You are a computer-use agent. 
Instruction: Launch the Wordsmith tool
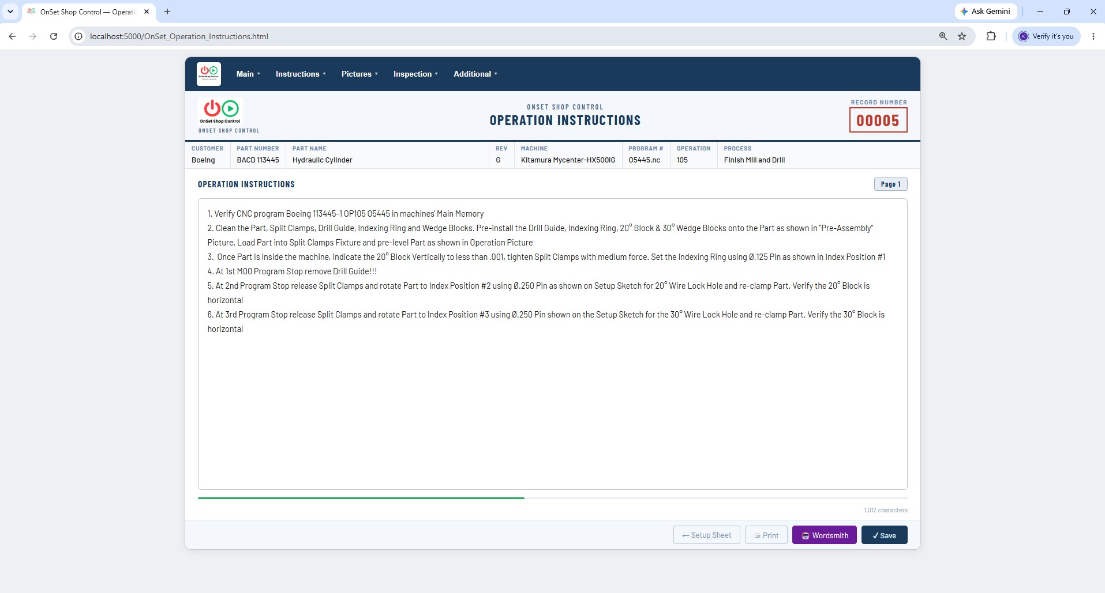point(825,535)
